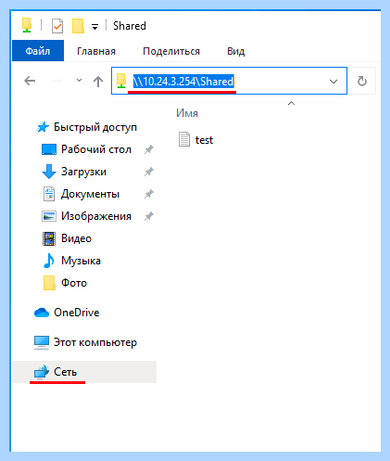The height and width of the screenshot is (461, 390).
Task: Click the pin icon next to Изображения
Action: (x=149, y=216)
